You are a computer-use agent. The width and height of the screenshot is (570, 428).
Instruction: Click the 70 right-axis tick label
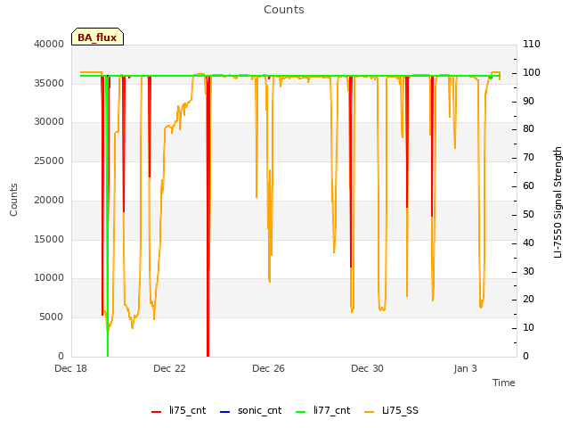click(x=528, y=157)
